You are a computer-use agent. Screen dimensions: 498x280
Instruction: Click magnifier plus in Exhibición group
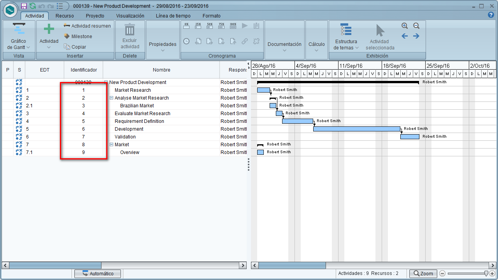[405, 26]
